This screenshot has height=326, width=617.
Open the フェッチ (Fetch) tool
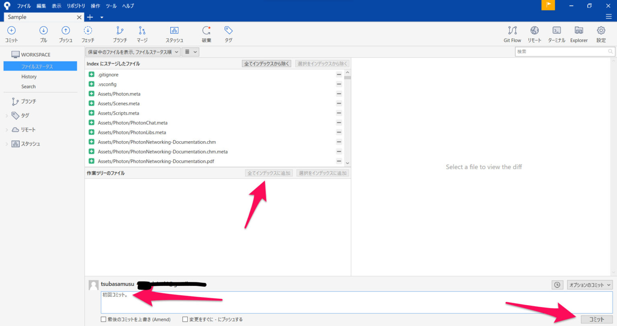point(88,33)
